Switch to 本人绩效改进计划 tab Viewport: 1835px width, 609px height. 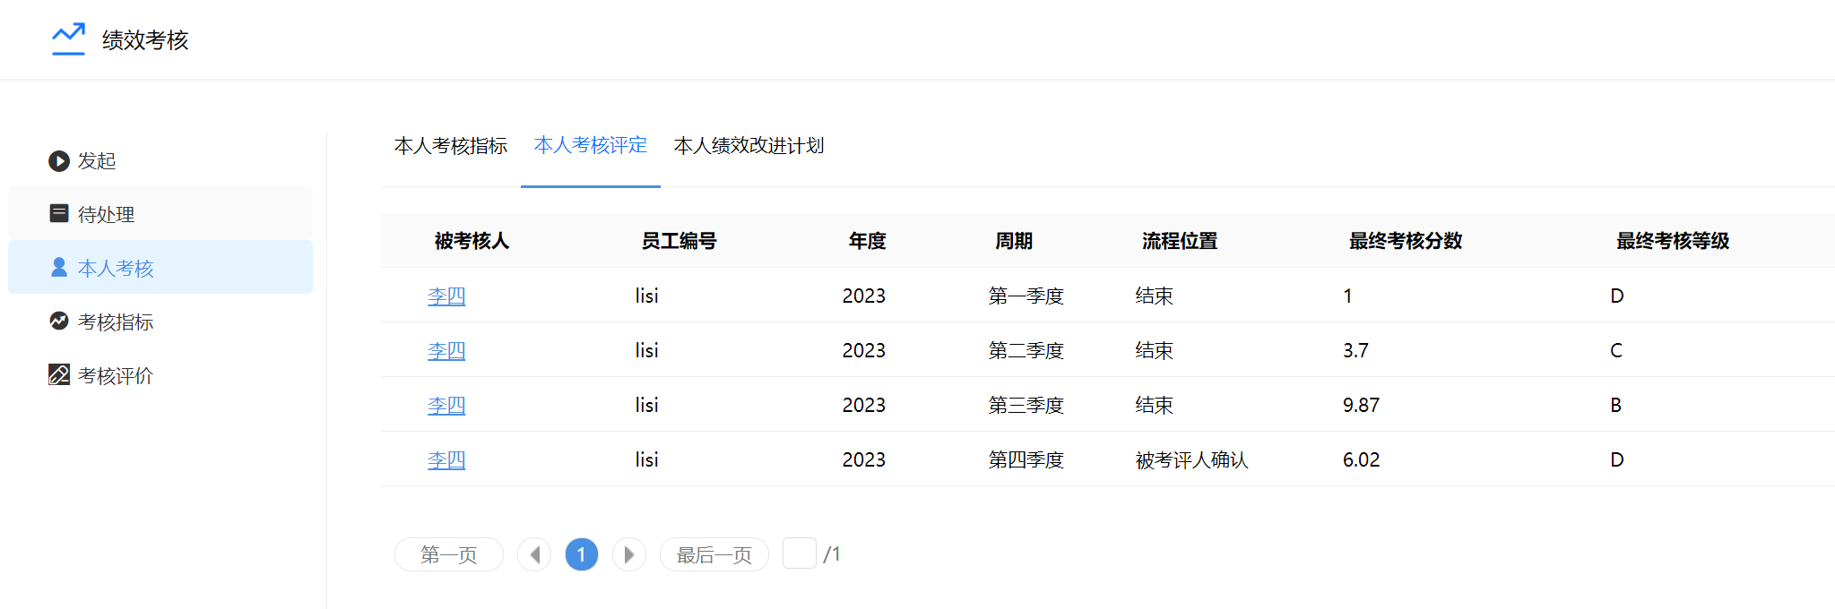click(x=749, y=146)
